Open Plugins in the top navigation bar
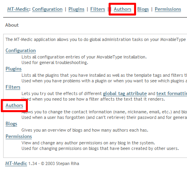 [x=76, y=9]
